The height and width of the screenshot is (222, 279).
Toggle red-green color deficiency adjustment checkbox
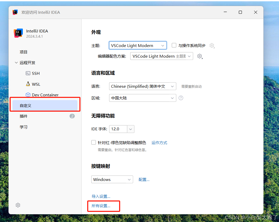(x=93, y=143)
